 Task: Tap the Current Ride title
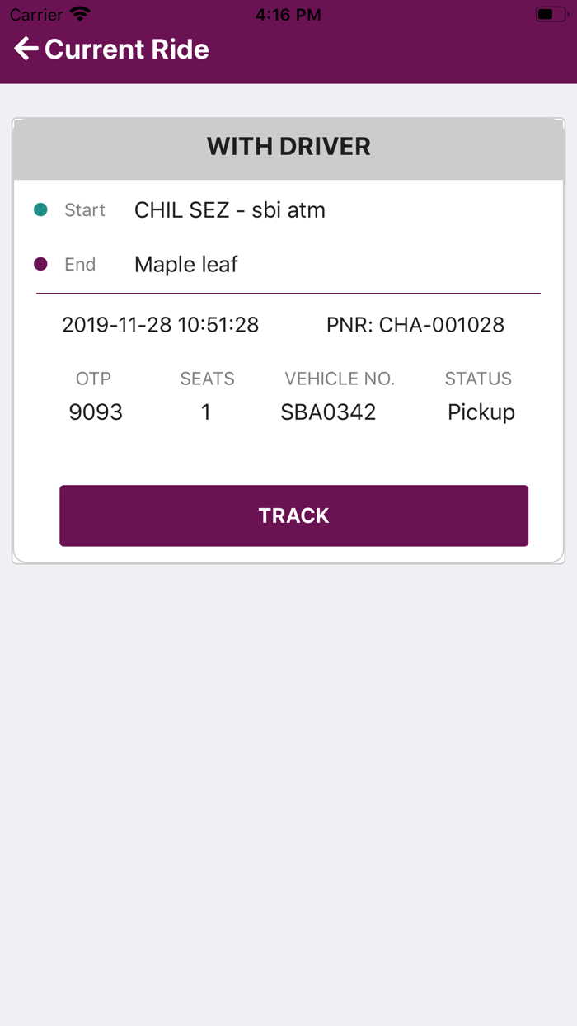(127, 49)
